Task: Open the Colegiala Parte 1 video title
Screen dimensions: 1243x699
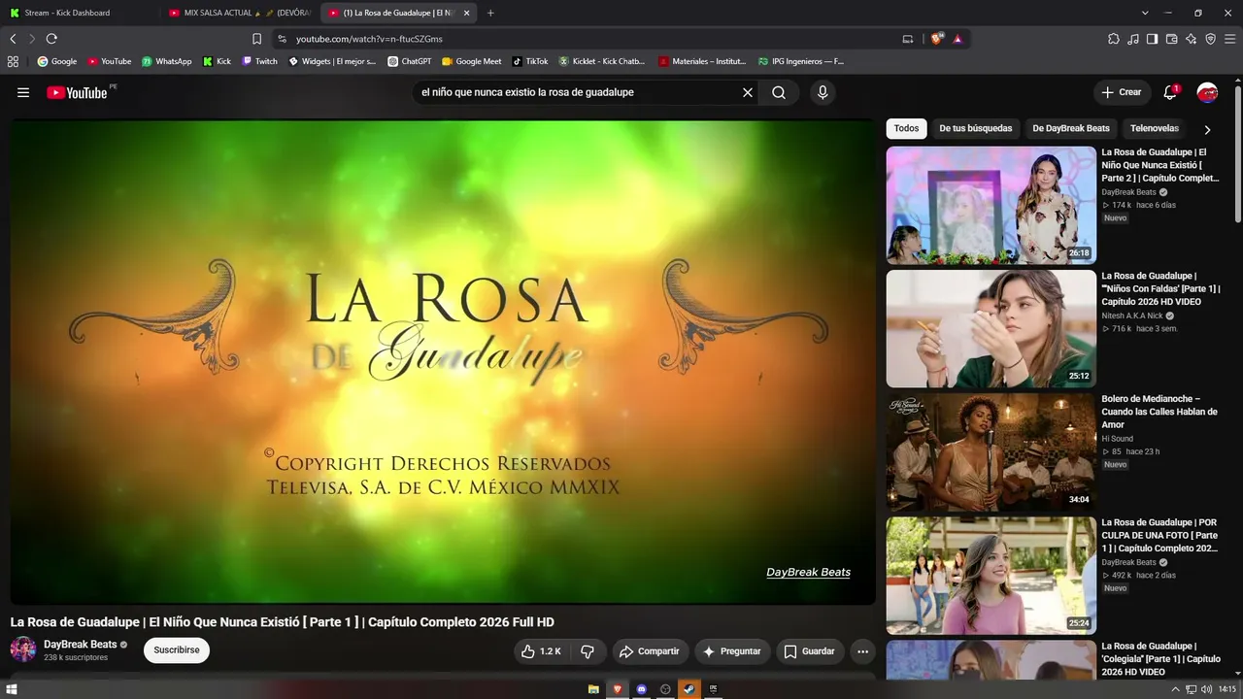Action: pos(1159,658)
